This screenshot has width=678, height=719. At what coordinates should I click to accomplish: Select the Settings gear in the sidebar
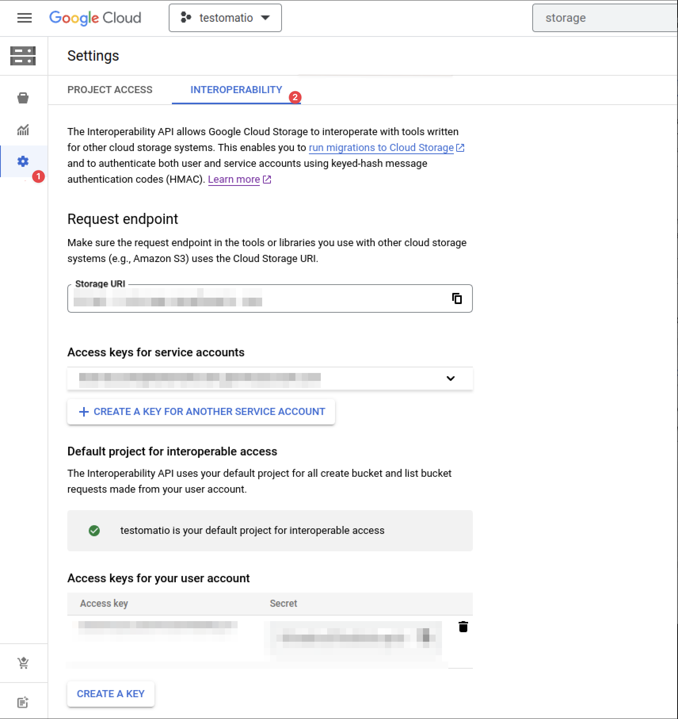[x=23, y=161]
